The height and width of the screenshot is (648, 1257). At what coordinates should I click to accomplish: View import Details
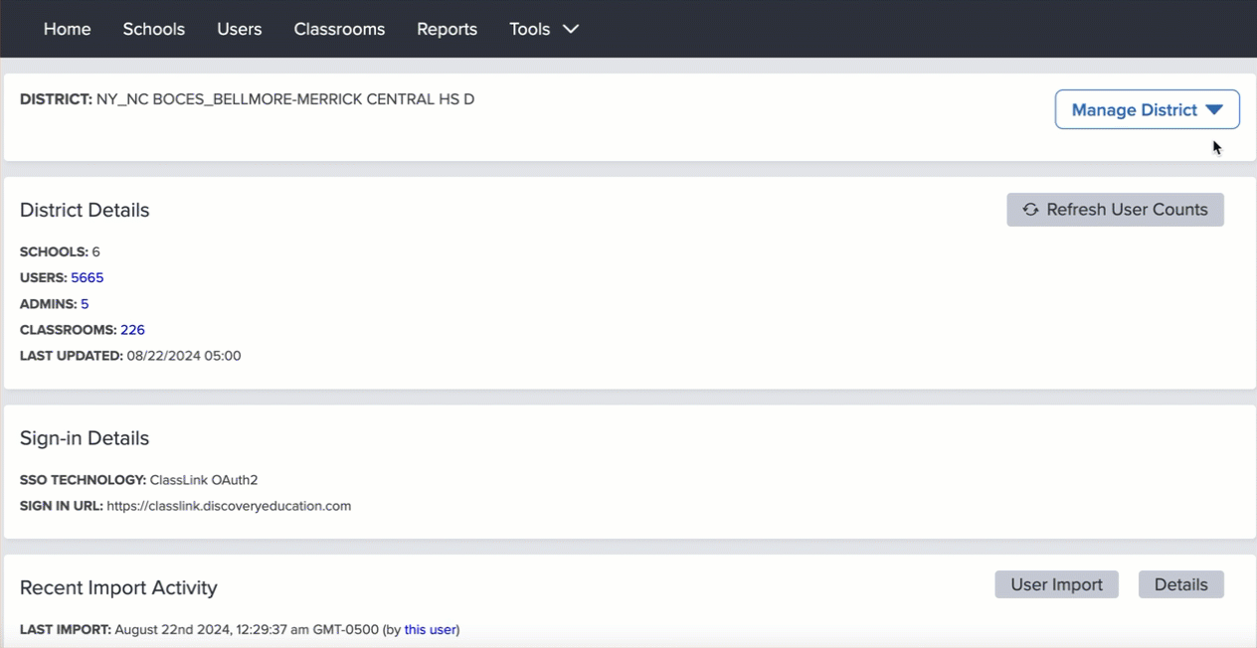(1180, 584)
